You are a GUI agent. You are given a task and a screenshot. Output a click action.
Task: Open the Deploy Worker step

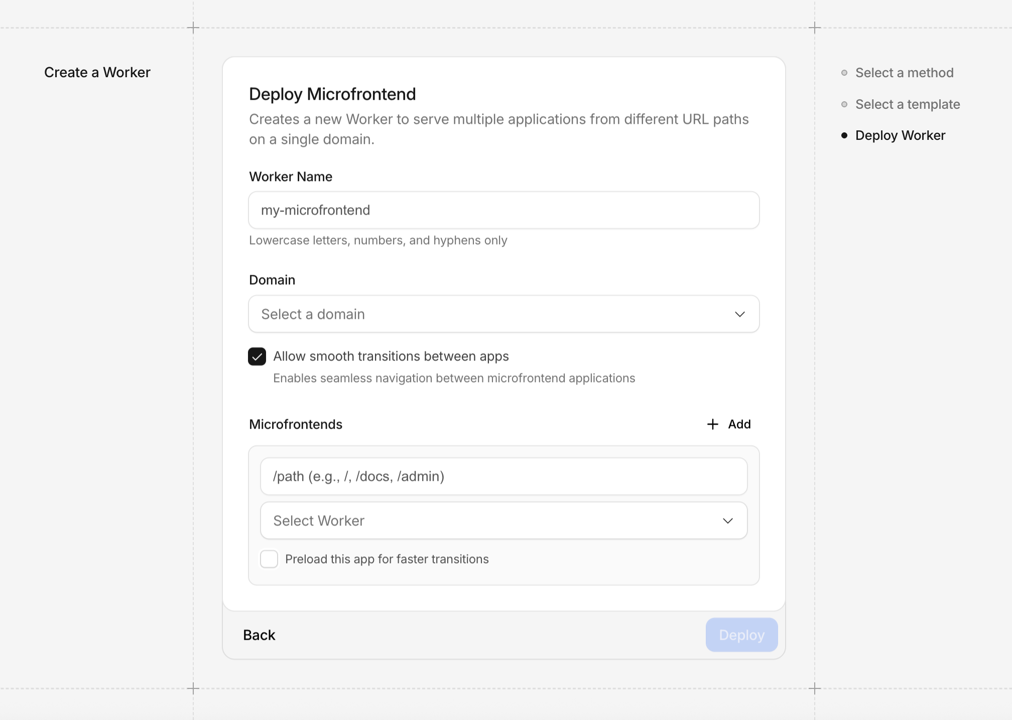(900, 135)
